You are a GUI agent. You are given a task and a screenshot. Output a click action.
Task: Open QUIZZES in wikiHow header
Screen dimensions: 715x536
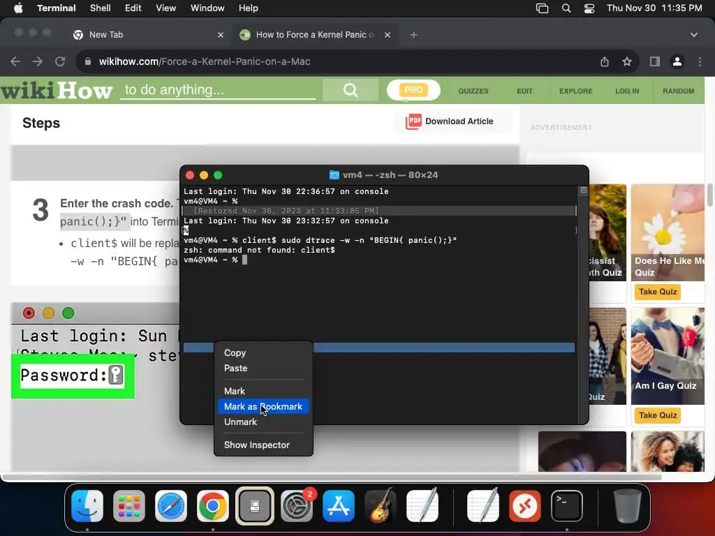[x=473, y=91]
